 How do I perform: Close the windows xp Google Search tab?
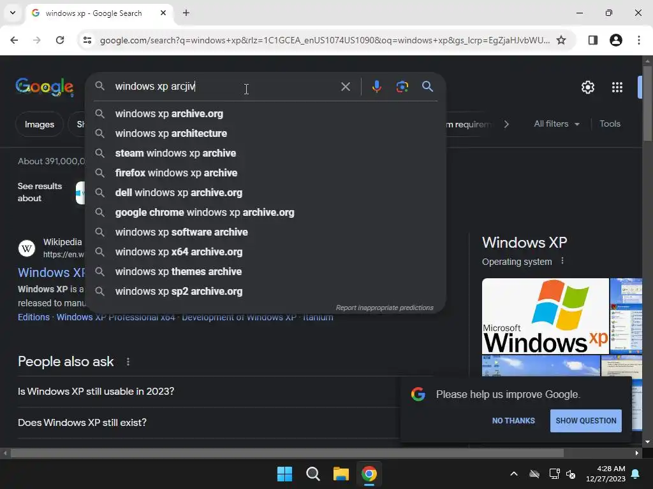pos(163,13)
